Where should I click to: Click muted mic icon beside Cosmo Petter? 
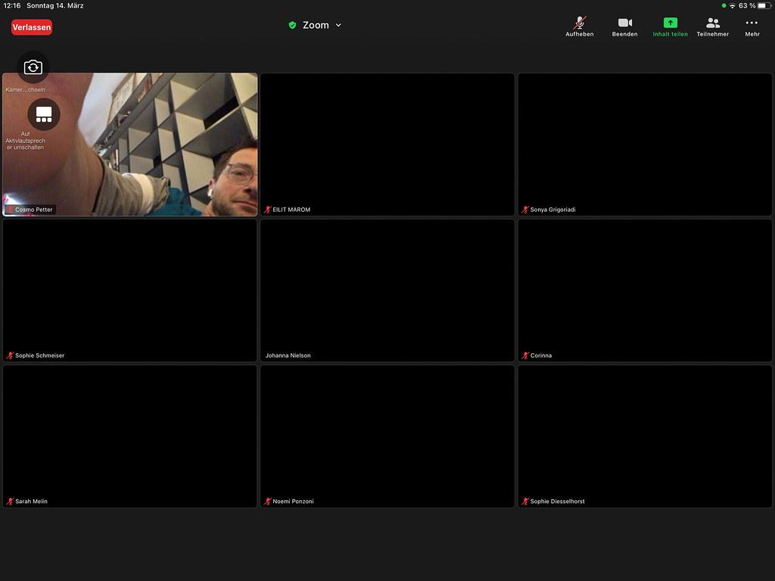click(x=10, y=210)
